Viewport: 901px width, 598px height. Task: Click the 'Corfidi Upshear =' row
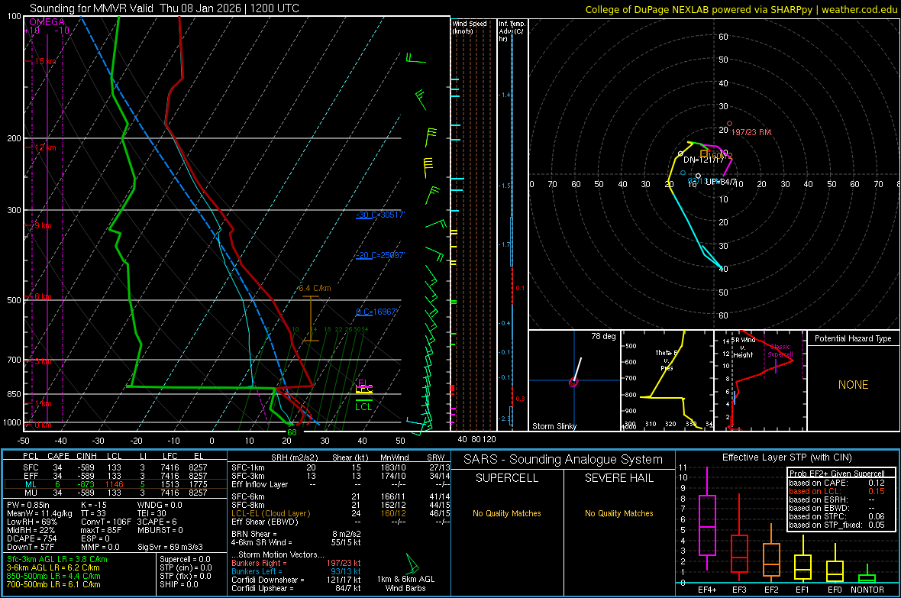296,588
